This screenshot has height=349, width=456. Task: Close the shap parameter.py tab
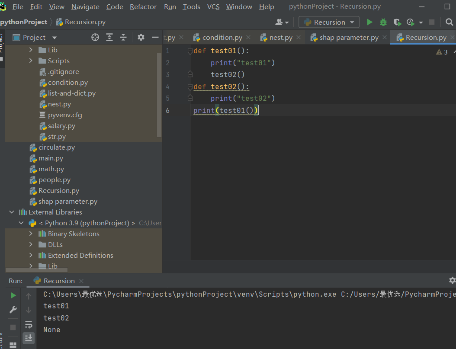(385, 37)
